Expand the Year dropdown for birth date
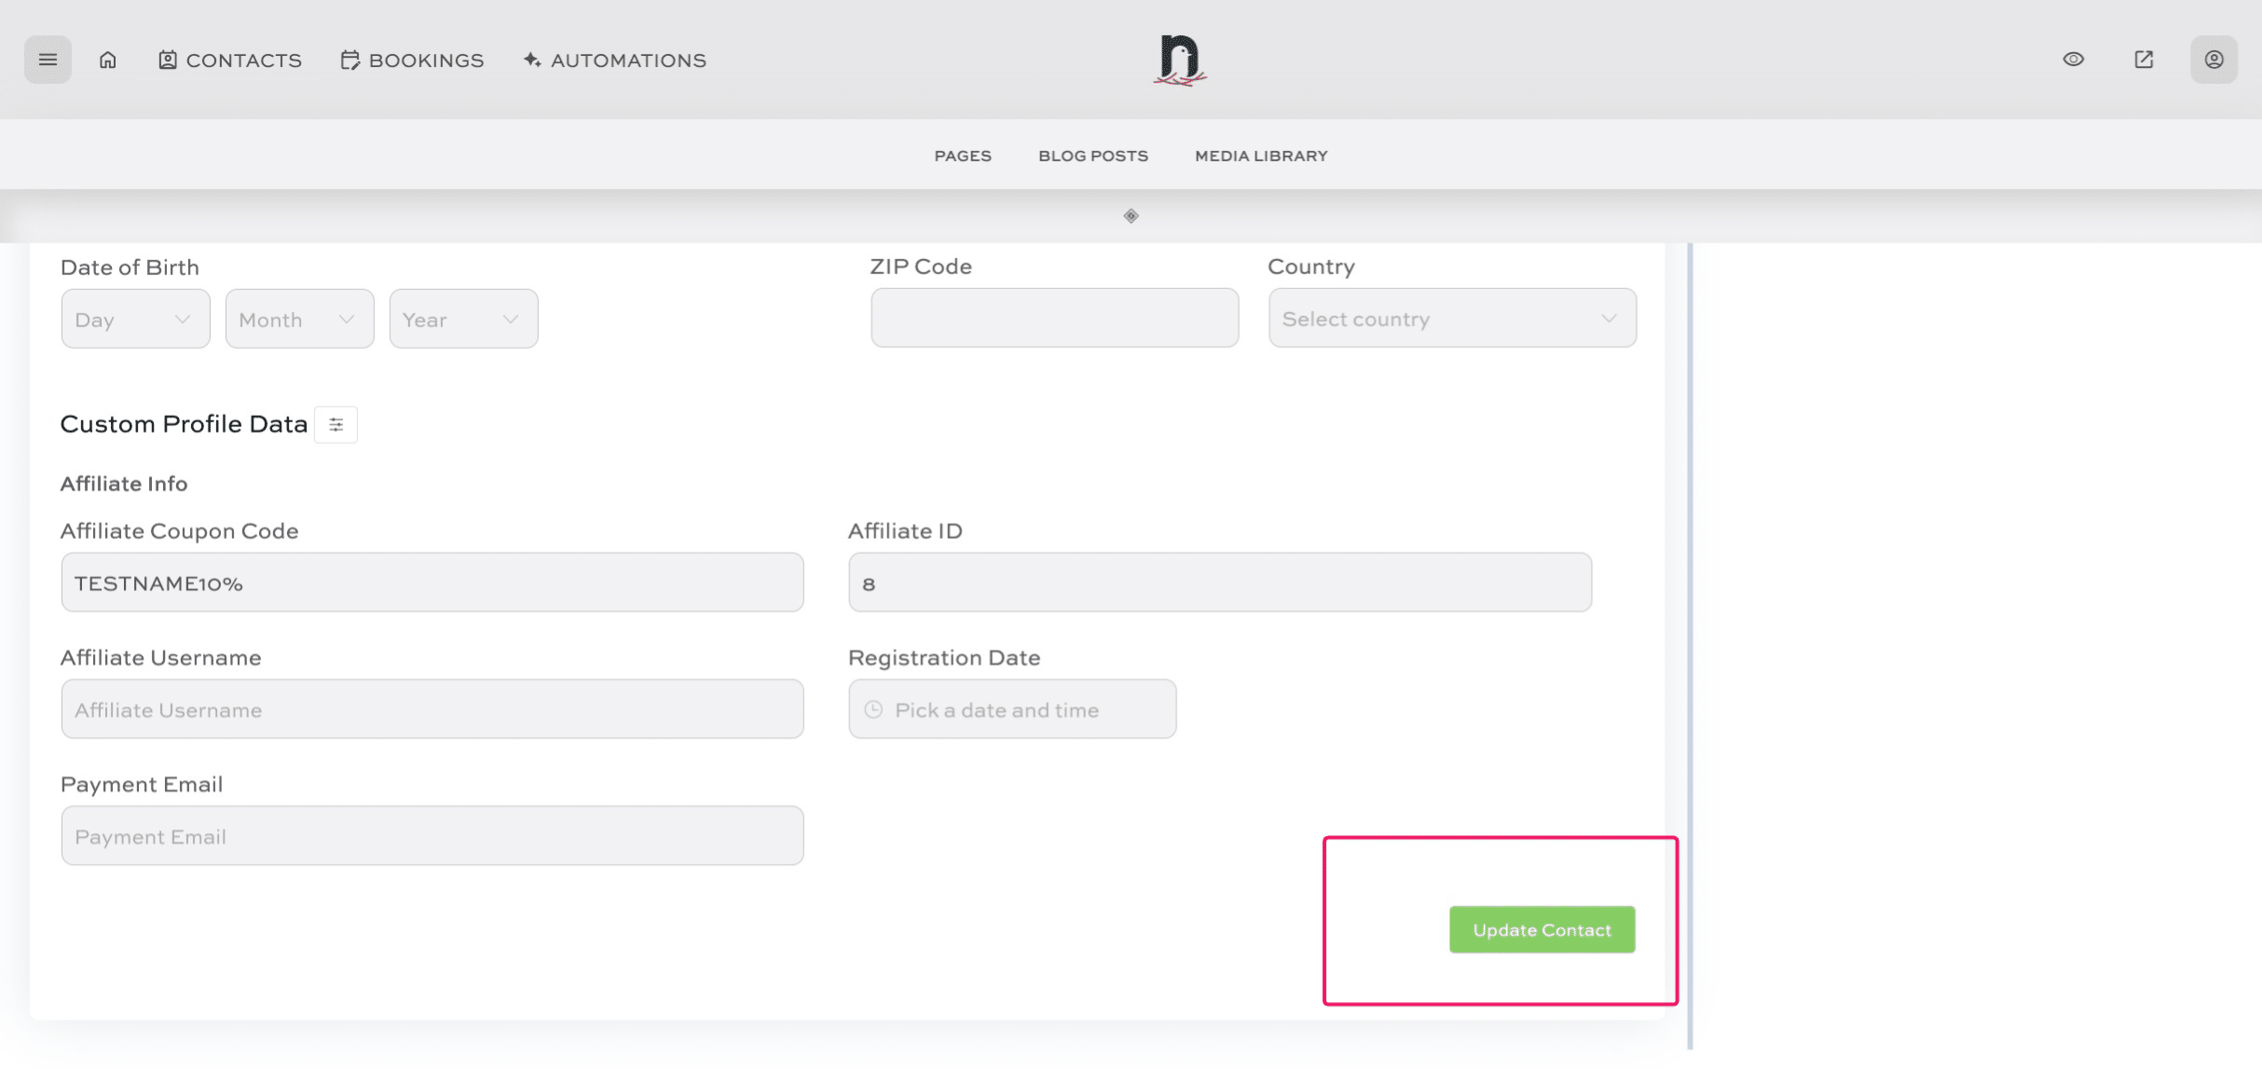 click(x=463, y=320)
